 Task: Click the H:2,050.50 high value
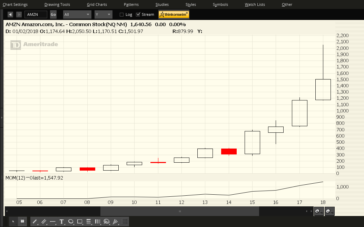pos(79,31)
